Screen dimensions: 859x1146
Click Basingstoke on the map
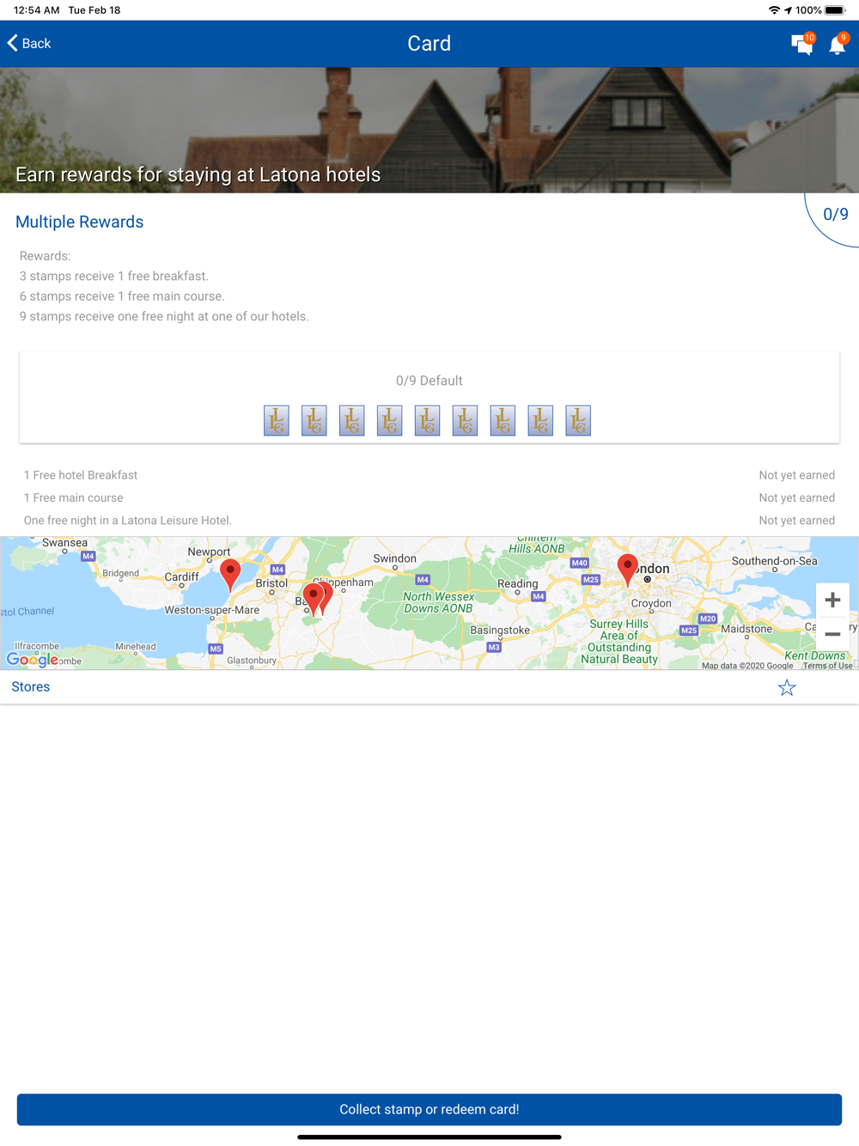[500, 630]
